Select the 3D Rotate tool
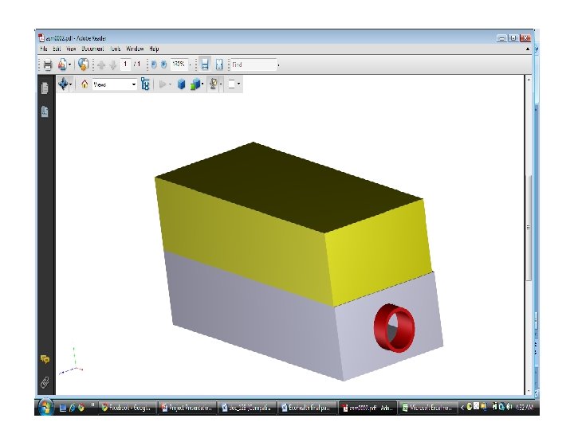 point(63,84)
